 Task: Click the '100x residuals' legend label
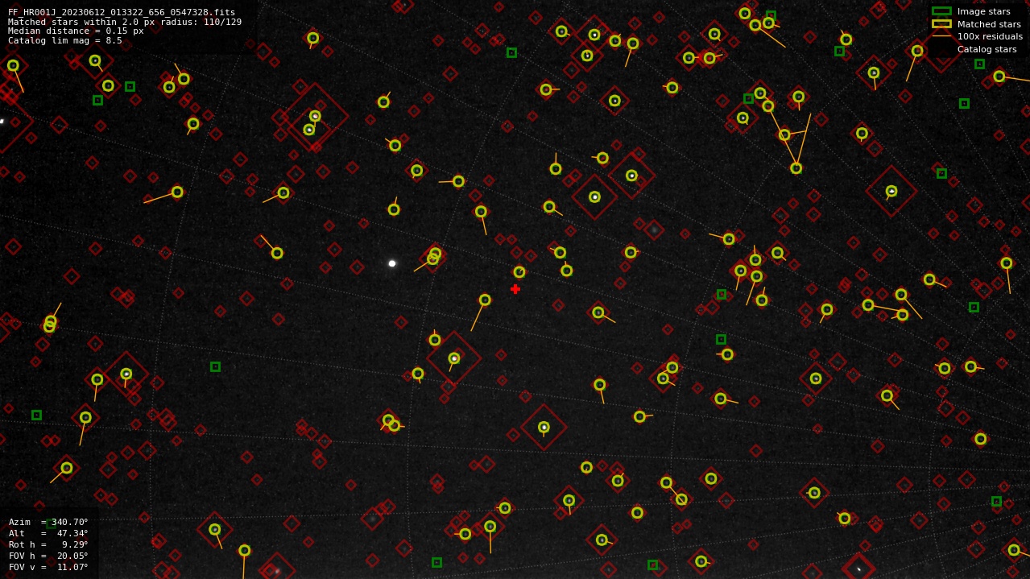990,36
